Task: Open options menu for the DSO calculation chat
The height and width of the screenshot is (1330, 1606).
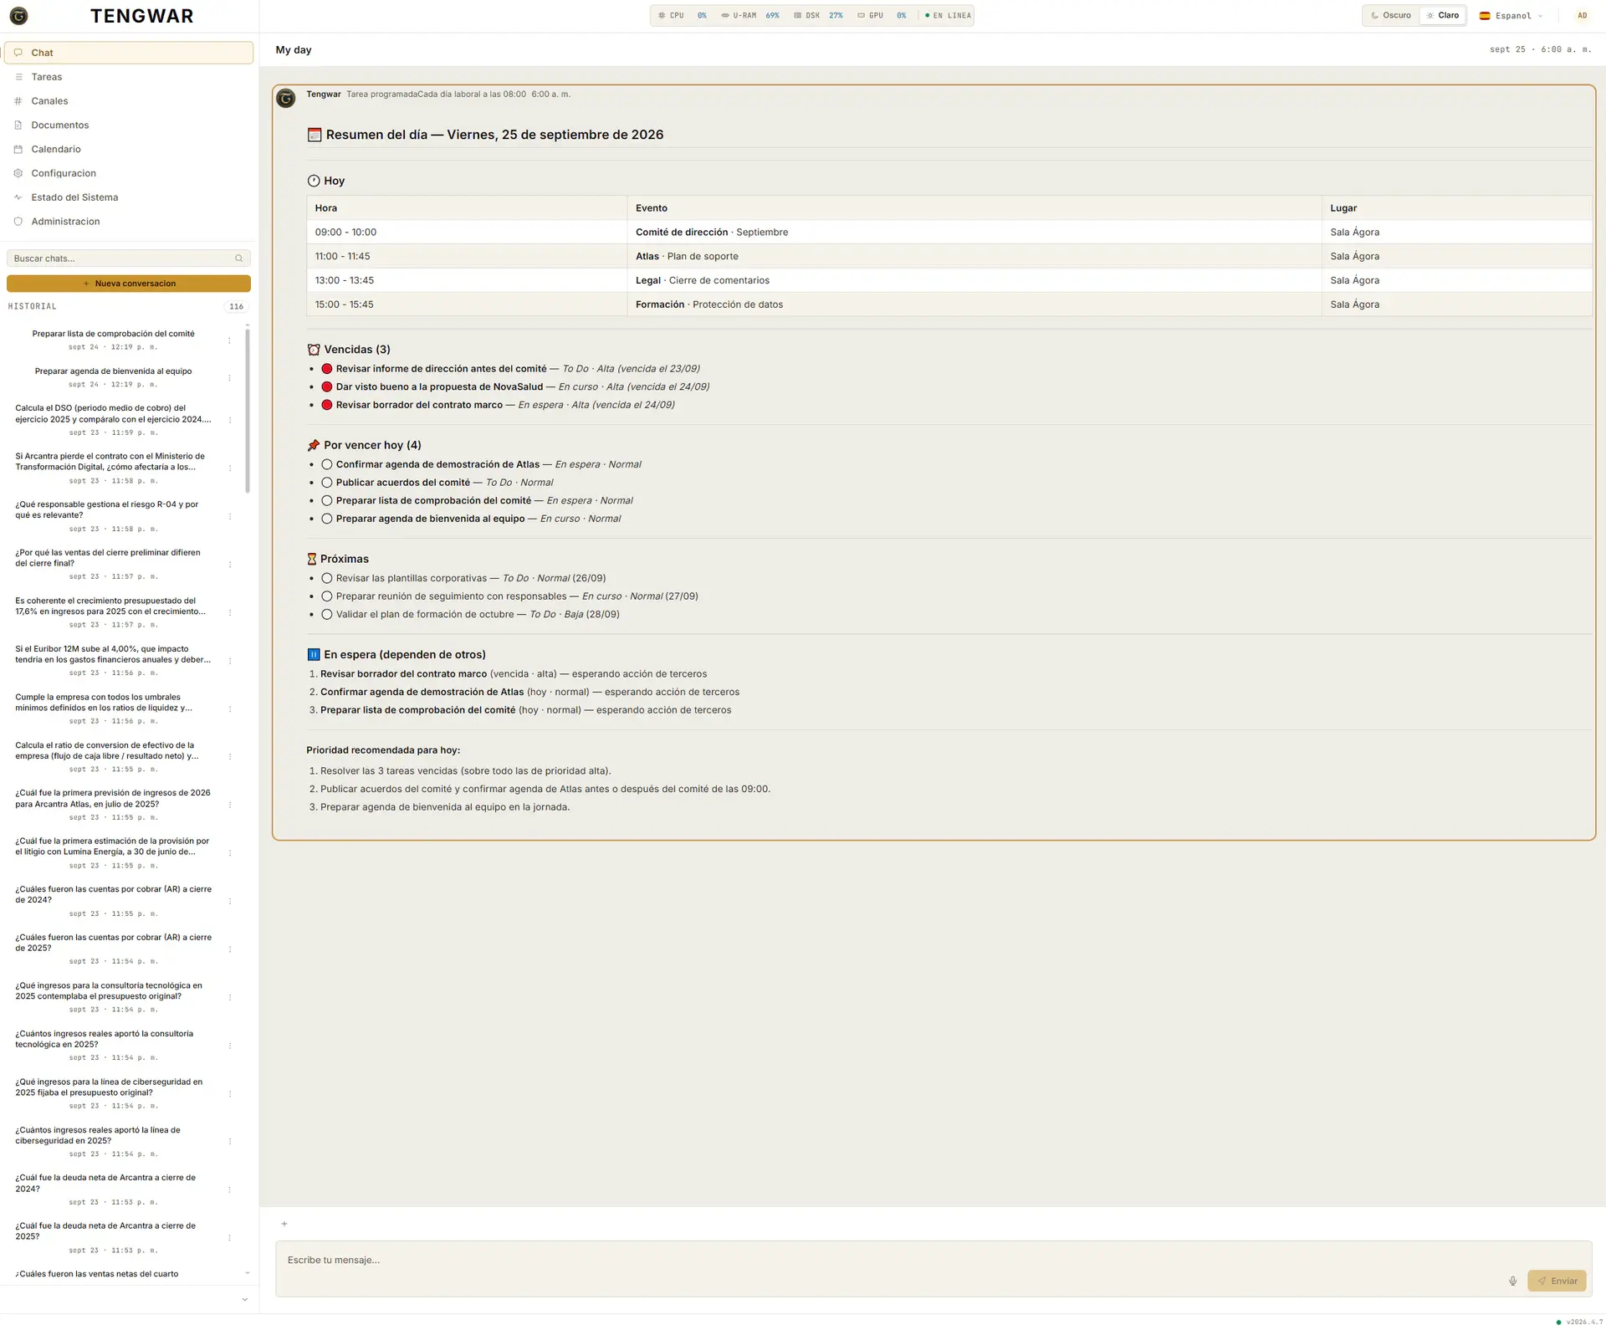Action: tap(229, 420)
